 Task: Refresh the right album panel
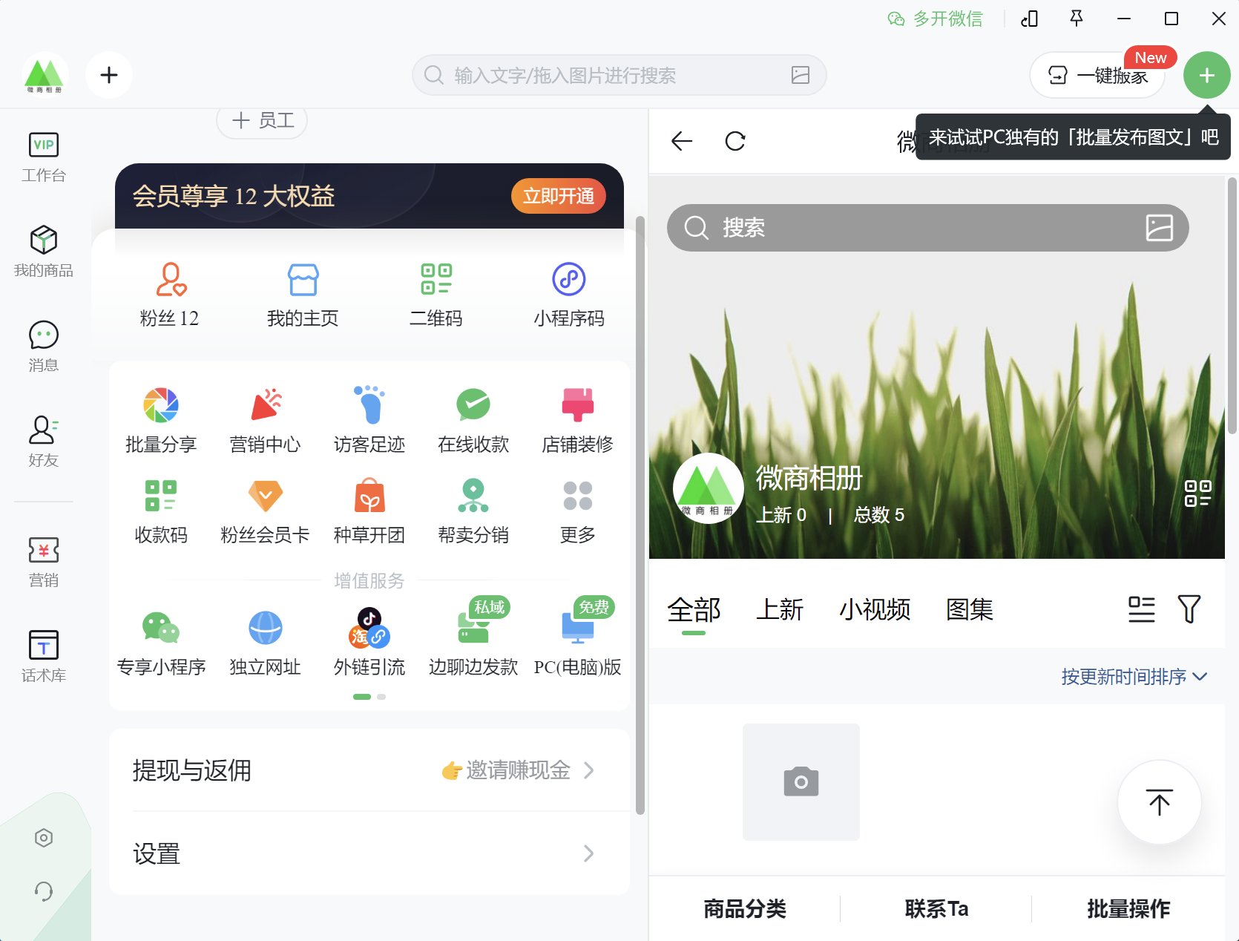(x=735, y=141)
